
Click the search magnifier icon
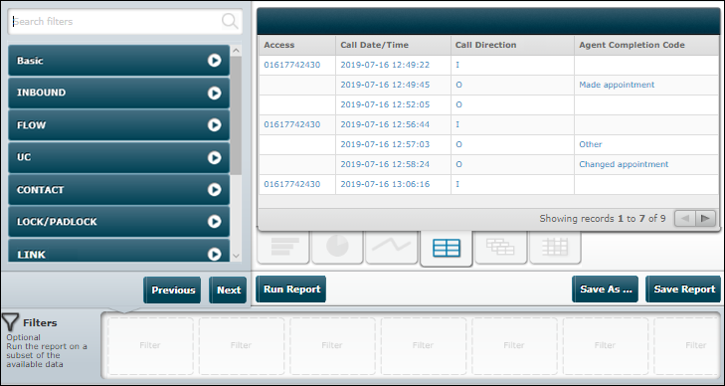[230, 21]
